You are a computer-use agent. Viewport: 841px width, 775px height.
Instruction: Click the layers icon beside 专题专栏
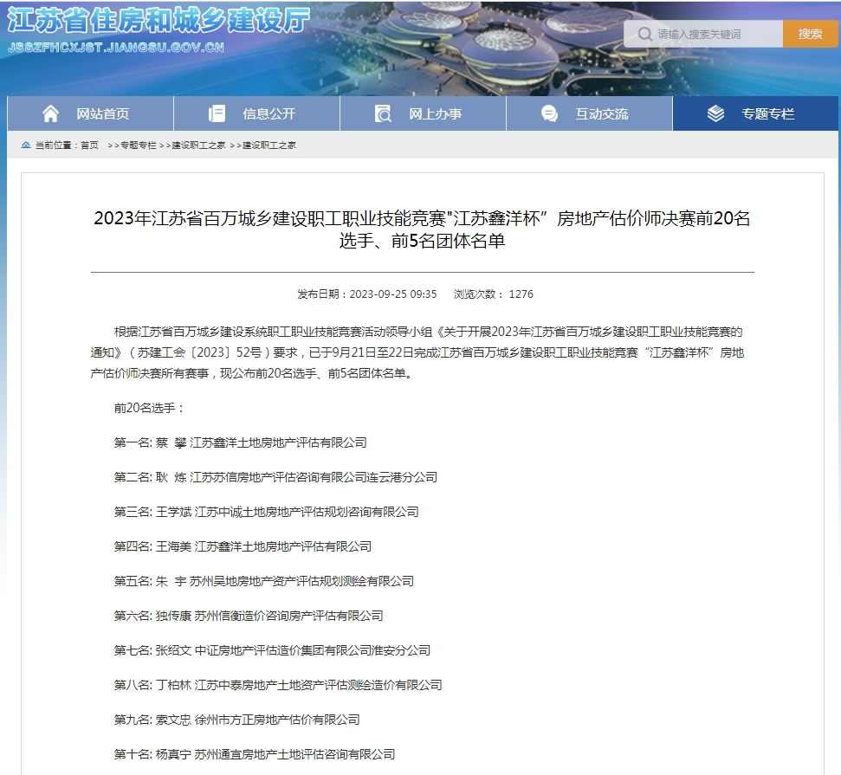715,113
